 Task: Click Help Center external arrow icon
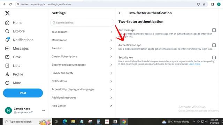tap(111, 106)
